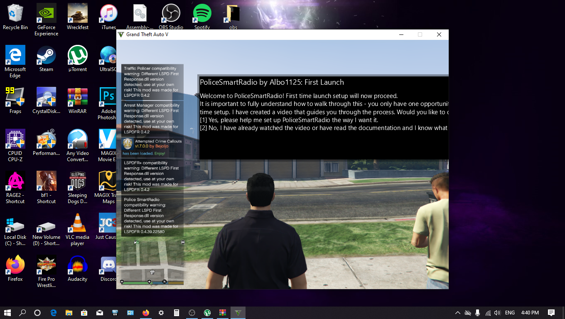
Task: Select the Fraps desktop shortcut
Action: (15, 101)
